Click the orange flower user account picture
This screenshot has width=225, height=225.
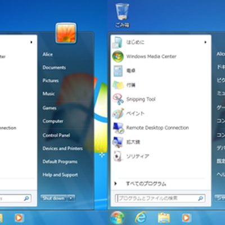66,33
